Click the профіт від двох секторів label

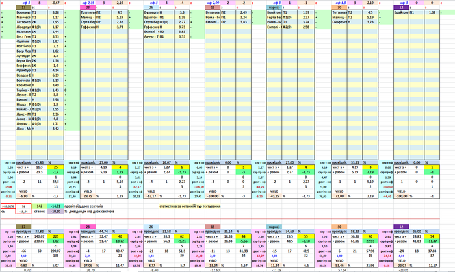83,206
